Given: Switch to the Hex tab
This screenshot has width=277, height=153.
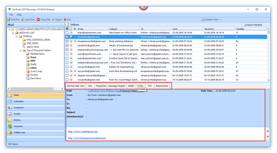Looking at the screenshot, I should coord(90,86).
